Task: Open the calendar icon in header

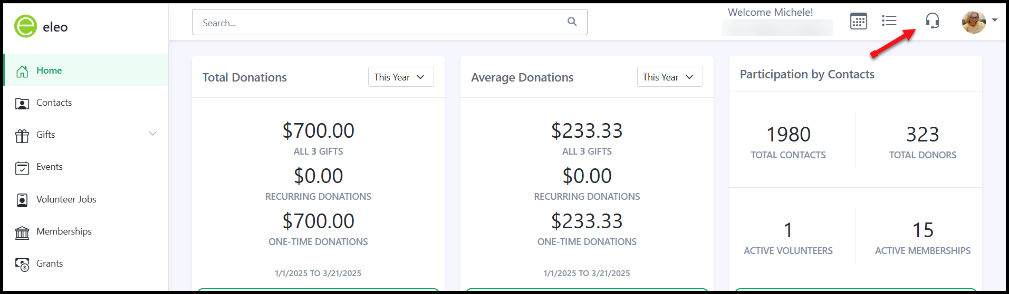Action: click(x=858, y=22)
